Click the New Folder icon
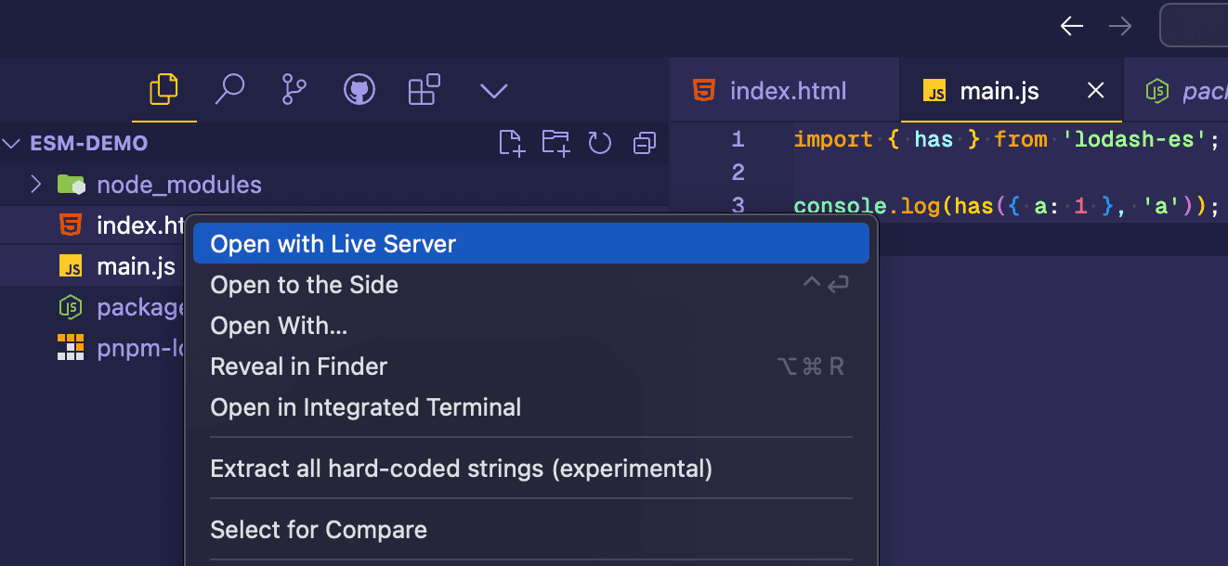Screen dimensions: 1228x566 (x=555, y=143)
